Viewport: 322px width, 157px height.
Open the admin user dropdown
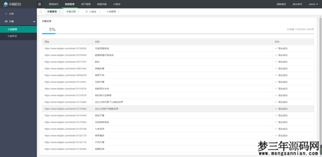313,4
